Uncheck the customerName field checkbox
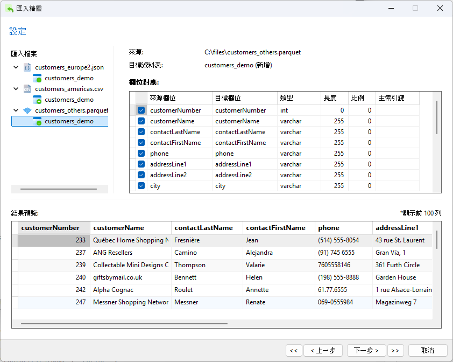This screenshot has width=453, height=362. [141, 121]
